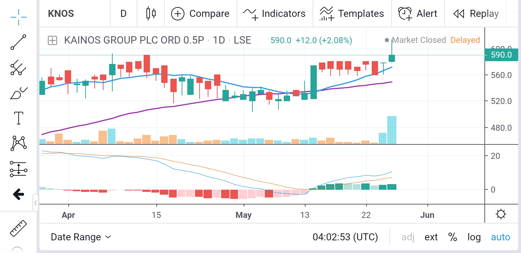Select the prediction and measurement tool
The width and height of the screenshot is (521, 253).
pyautogui.click(x=18, y=169)
